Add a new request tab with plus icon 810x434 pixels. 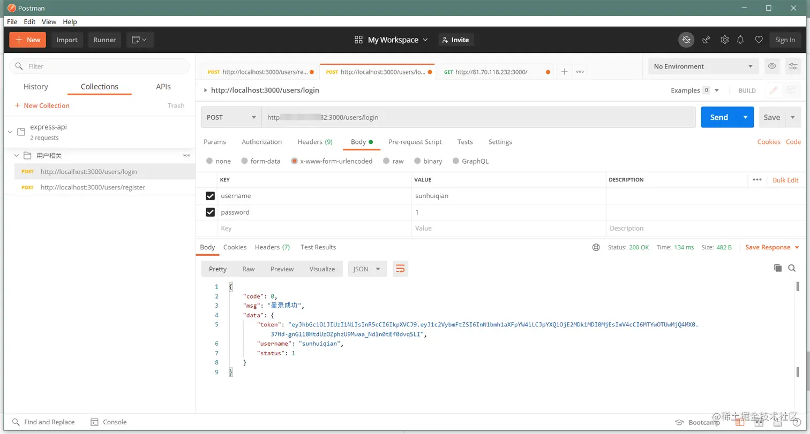click(564, 72)
